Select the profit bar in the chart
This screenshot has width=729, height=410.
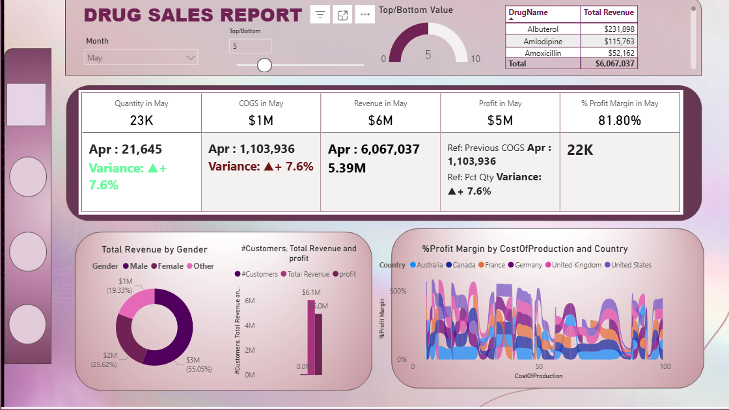318,344
